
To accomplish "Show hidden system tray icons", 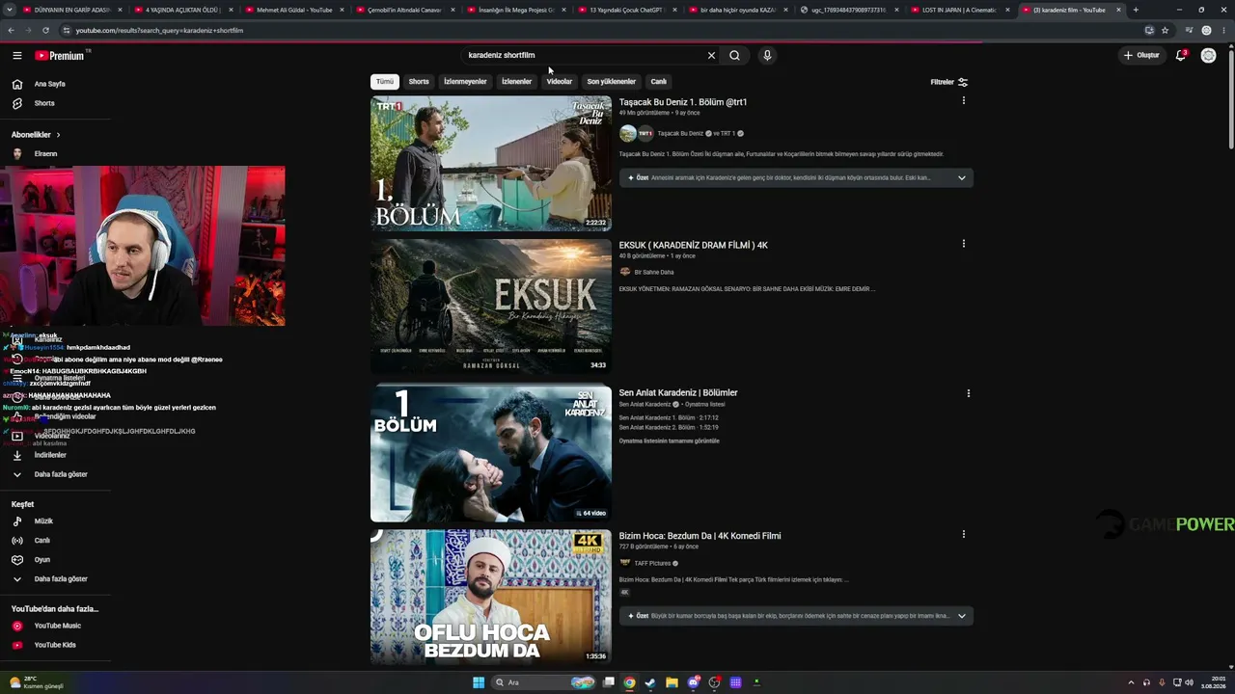I will (x=1131, y=682).
